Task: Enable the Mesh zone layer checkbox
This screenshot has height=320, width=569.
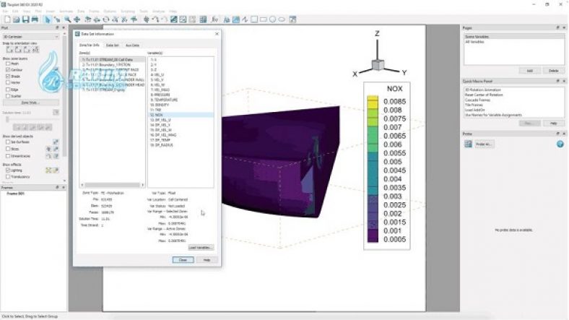Action: click(x=8, y=63)
